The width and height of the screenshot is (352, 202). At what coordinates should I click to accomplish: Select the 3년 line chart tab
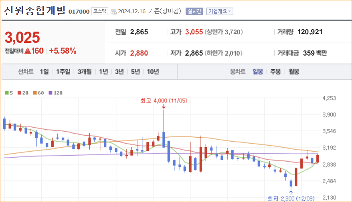click(119, 72)
